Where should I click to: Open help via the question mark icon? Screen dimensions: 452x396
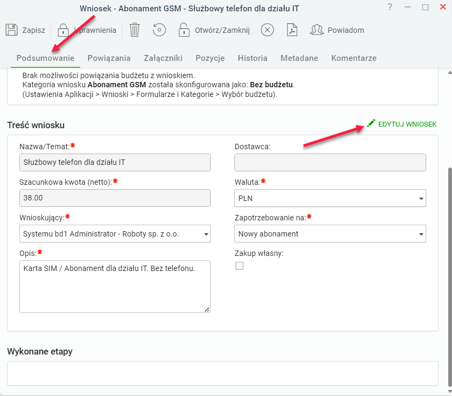coord(390,7)
